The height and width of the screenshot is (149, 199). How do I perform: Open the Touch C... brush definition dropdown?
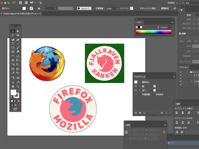point(93,8)
